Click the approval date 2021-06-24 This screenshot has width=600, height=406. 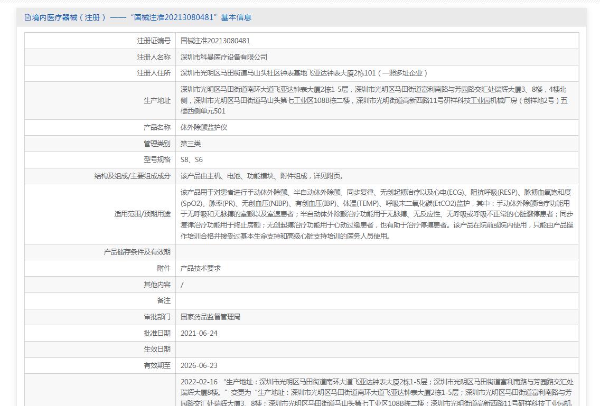[199, 333]
